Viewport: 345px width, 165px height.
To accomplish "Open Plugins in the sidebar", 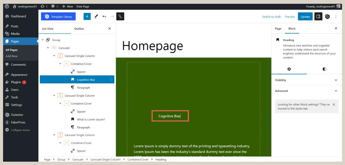I will tap(21, 82).
